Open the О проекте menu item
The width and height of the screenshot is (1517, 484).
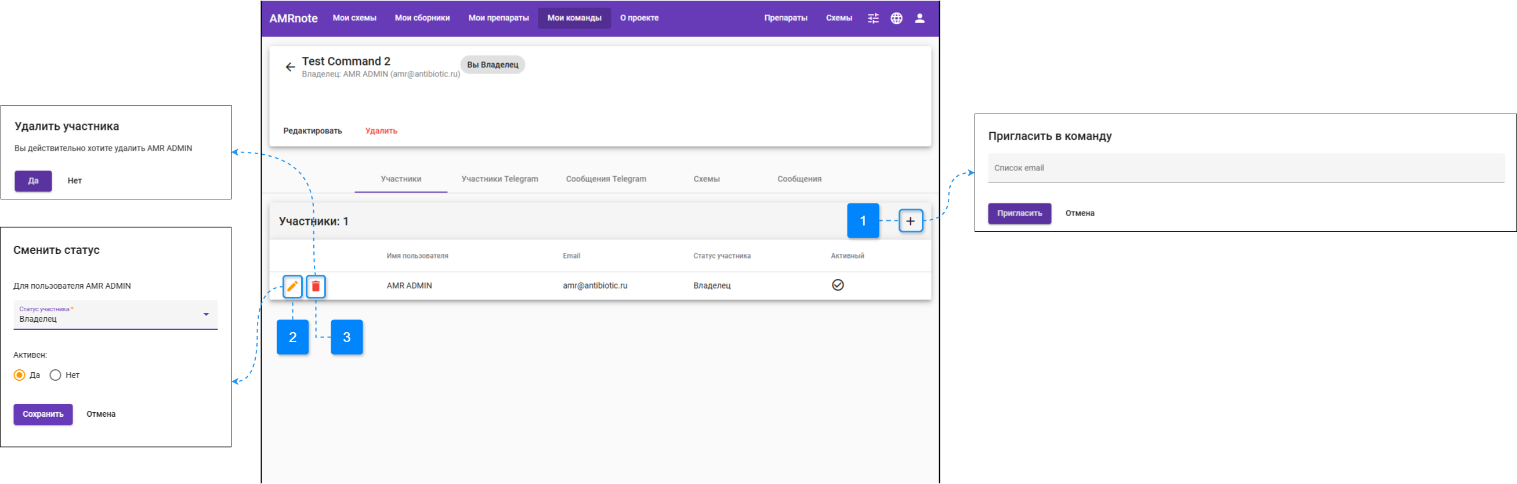639,18
